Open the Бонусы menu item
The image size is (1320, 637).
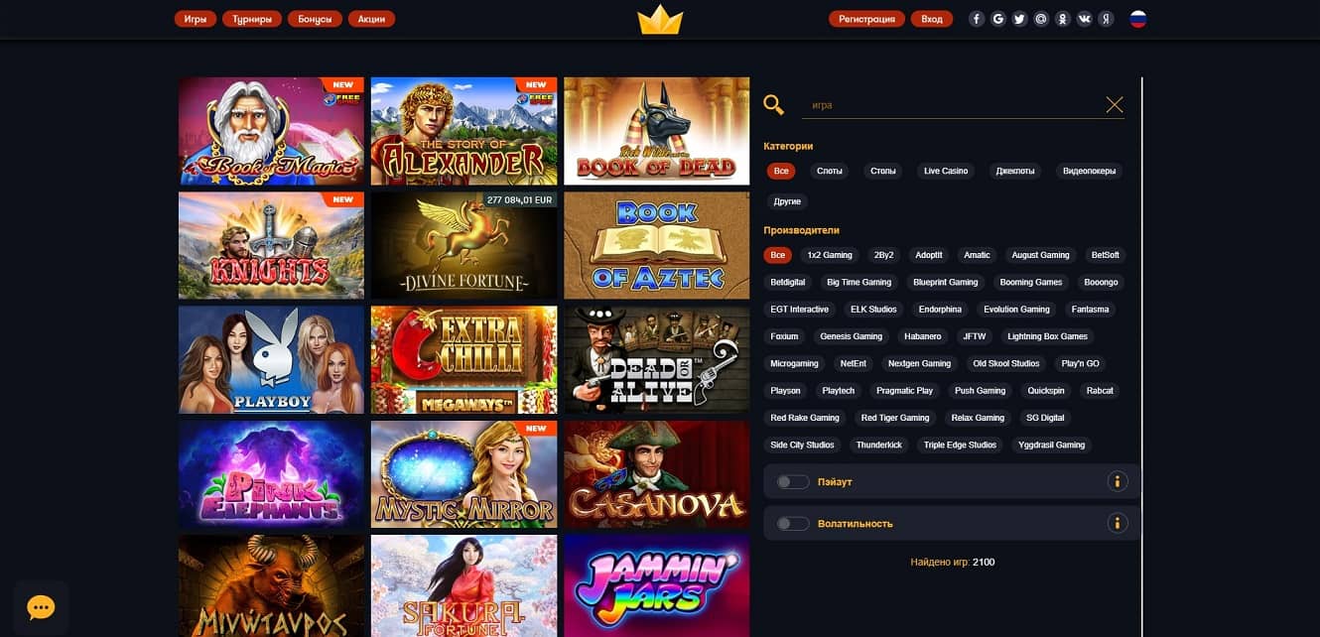point(316,19)
